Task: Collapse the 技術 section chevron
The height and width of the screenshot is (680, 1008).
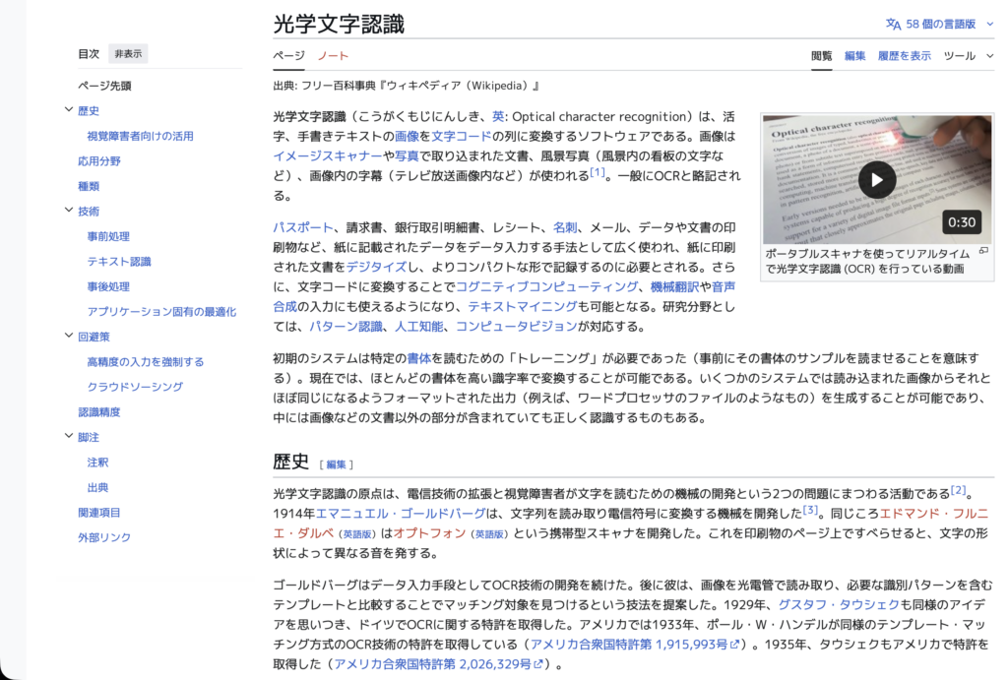Action: 69,211
